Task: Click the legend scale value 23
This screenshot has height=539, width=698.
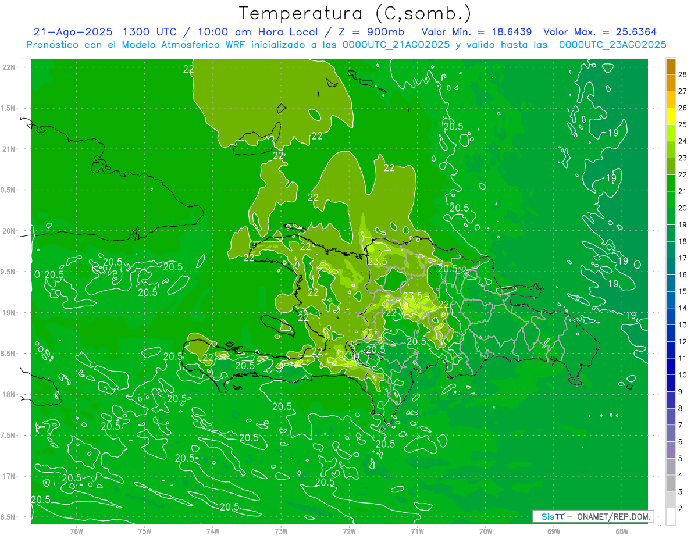Action: pyautogui.click(x=683, y=158)
